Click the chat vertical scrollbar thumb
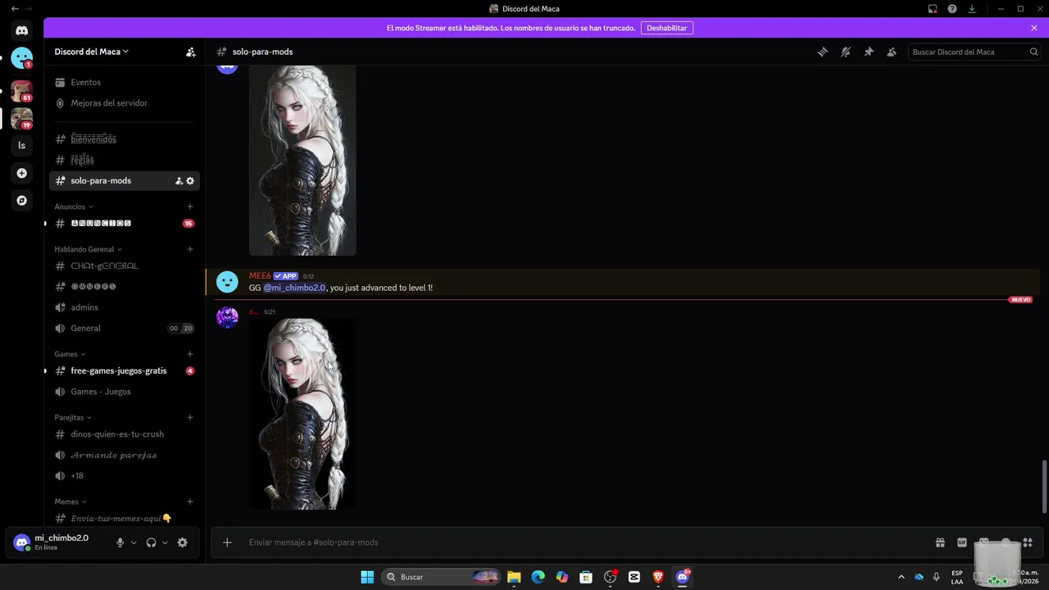 coord(1044,487)
